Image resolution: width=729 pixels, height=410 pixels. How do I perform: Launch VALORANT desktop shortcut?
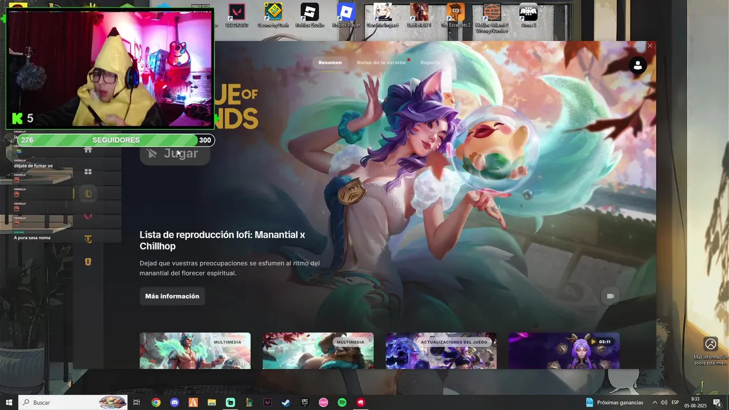236,15
